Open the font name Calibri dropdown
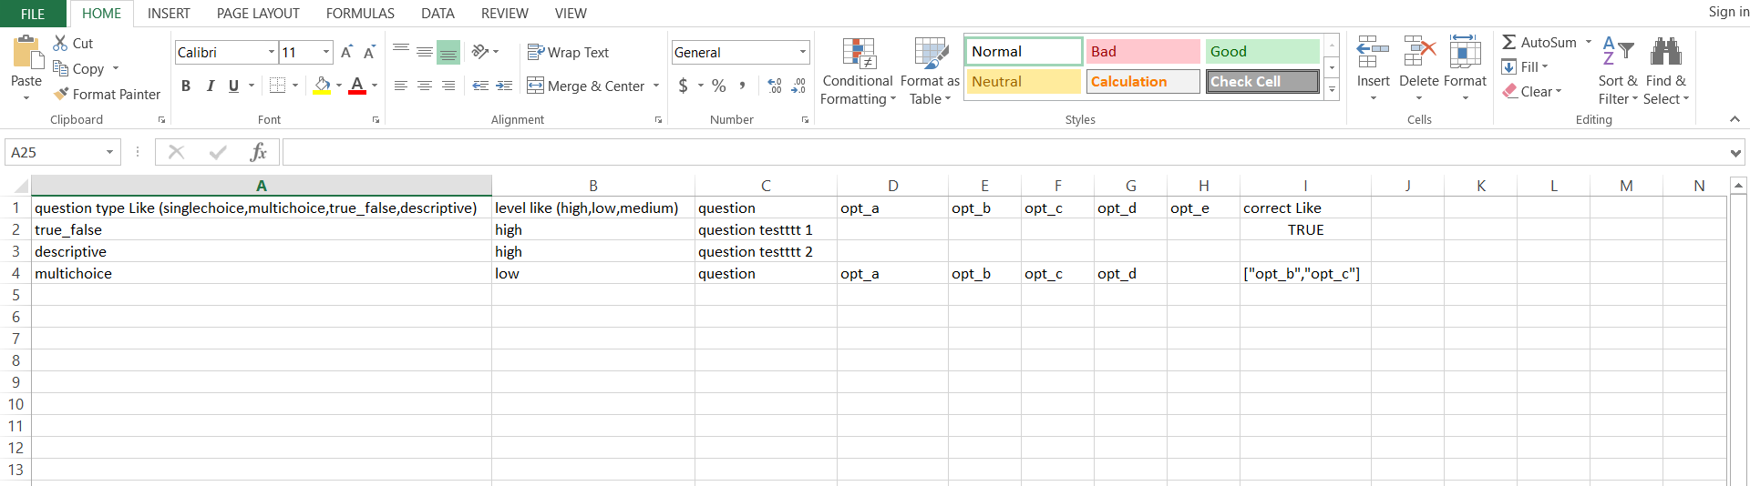 [x=271, y=53]
